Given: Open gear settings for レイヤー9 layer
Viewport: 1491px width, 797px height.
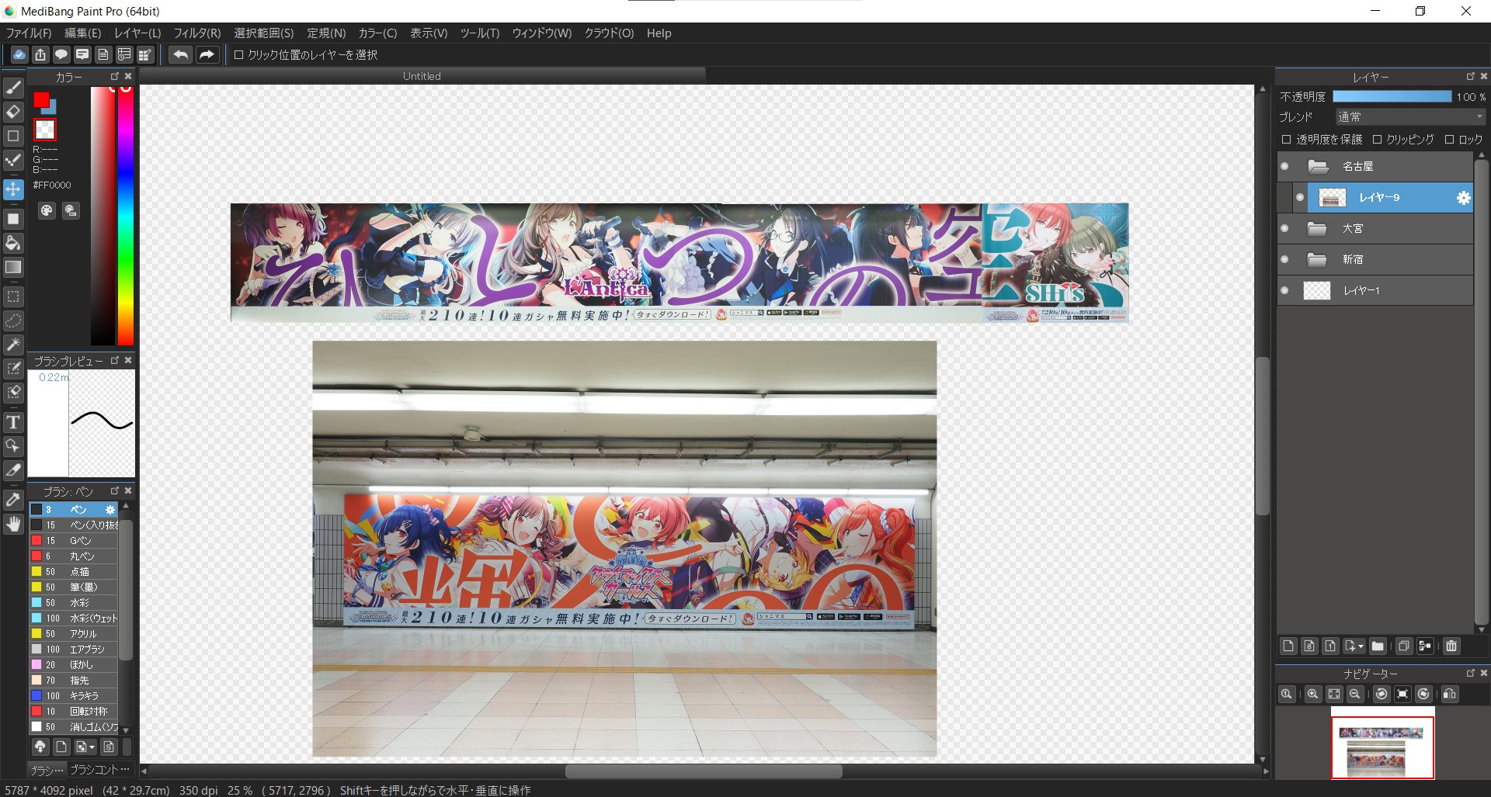Looking at the screenshot, I should click(x=1463, y=198).
